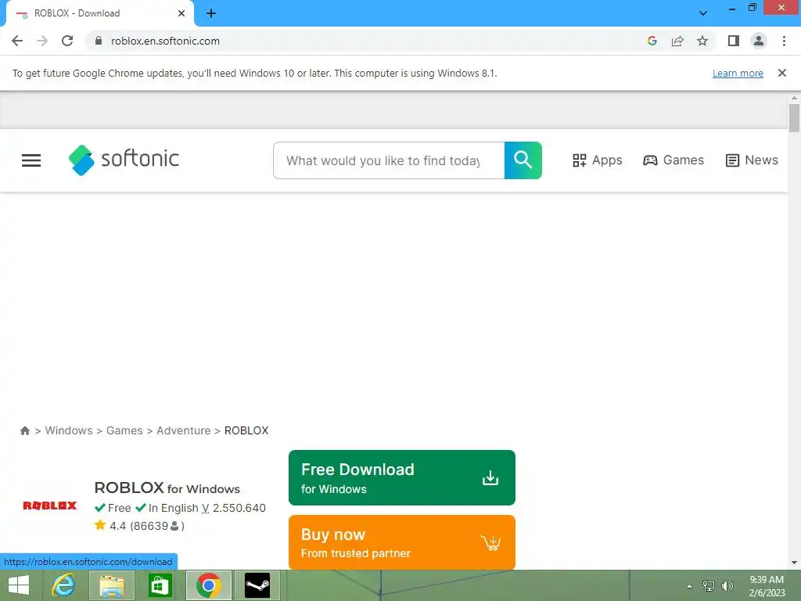Click the scrollbar down arrow
801x601 pixels.
pos(794,563)
